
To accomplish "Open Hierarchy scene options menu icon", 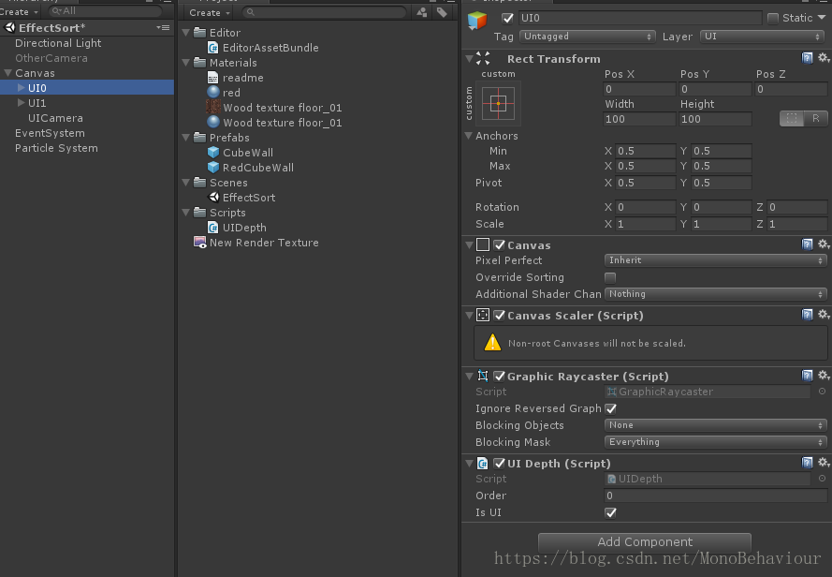I will [163, 27].
